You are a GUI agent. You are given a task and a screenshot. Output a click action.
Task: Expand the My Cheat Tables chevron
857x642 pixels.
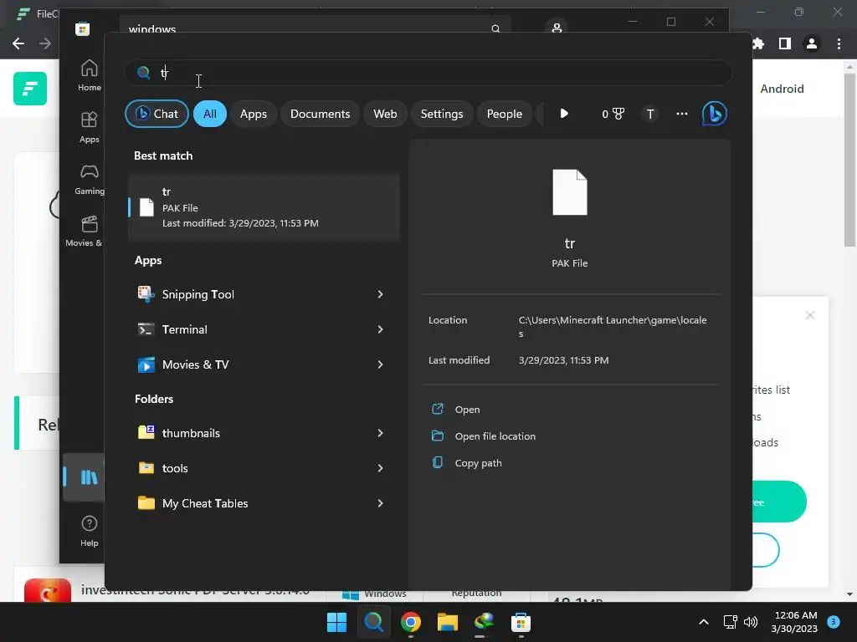pos(380,502)
